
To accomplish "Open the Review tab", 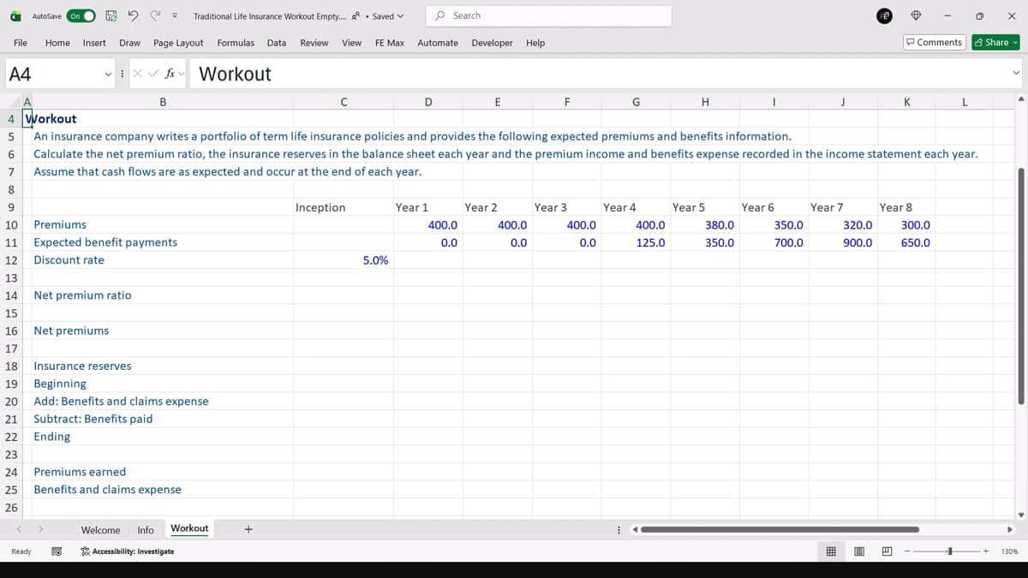I will tap(314, 43).
